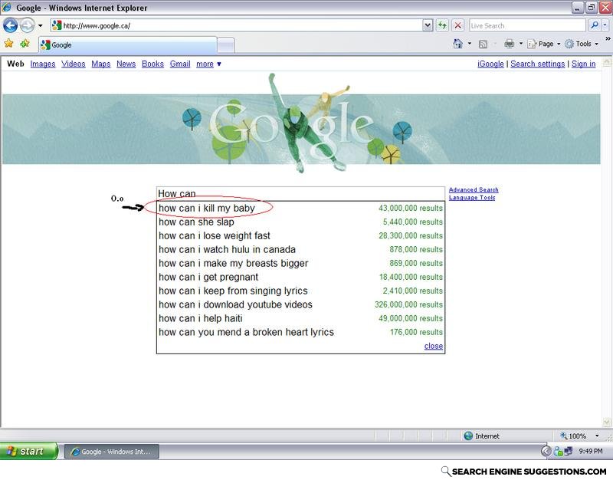Expand the address bar history dropdown
The height and width of the screenshot is (480, 613).
(x=428, y=26)
